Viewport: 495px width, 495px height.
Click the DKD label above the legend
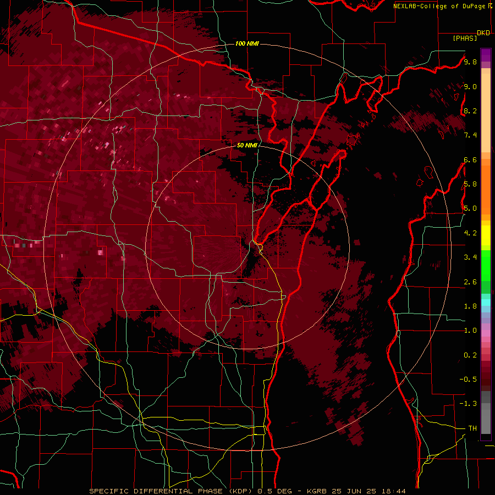point(483,32)
